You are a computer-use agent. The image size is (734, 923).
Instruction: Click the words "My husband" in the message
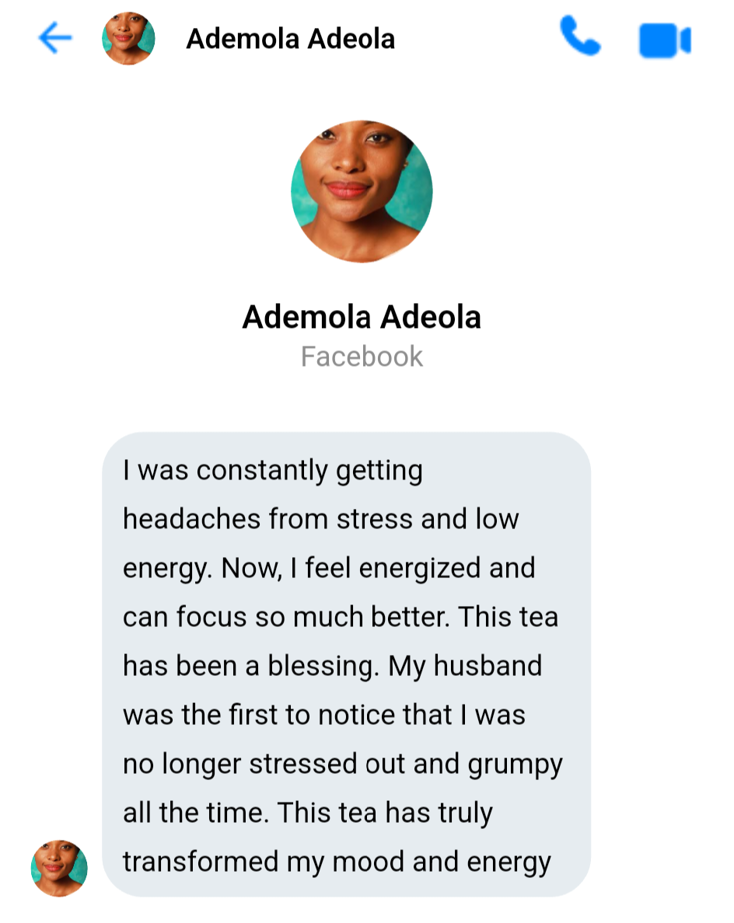pyautogui.click(x=465, y=666)
